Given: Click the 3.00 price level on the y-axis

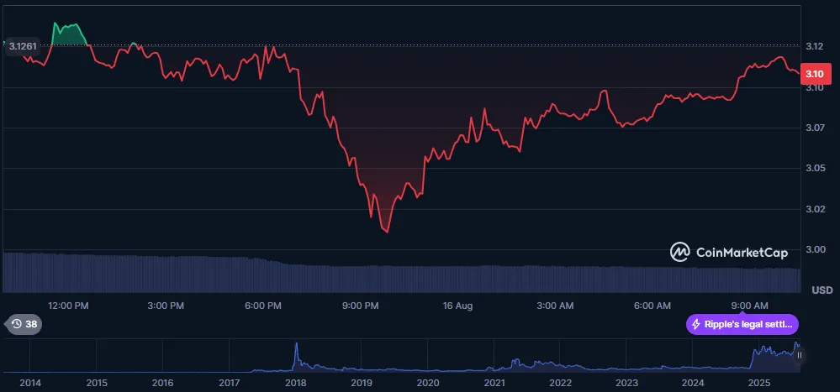Looking at the screenshot, I should pos(814,249).
